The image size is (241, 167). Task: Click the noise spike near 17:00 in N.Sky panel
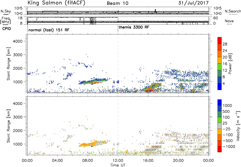(x=155, y=11)
